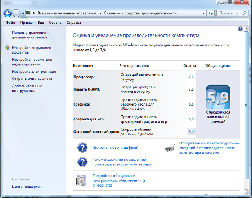Open the "Сервис" menu
The height and width of the screenshot is (198, 252).
(55, 23)
